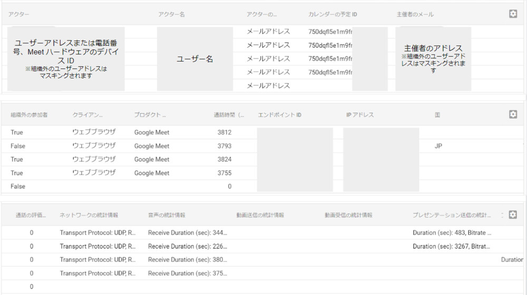The height and width of the screenshot is (295, 527).
Task: Open column settings gear in the アクター table
Action: [513, 14]
